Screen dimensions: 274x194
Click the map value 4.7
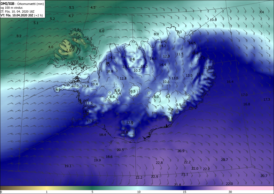click(x=71, y=16)
